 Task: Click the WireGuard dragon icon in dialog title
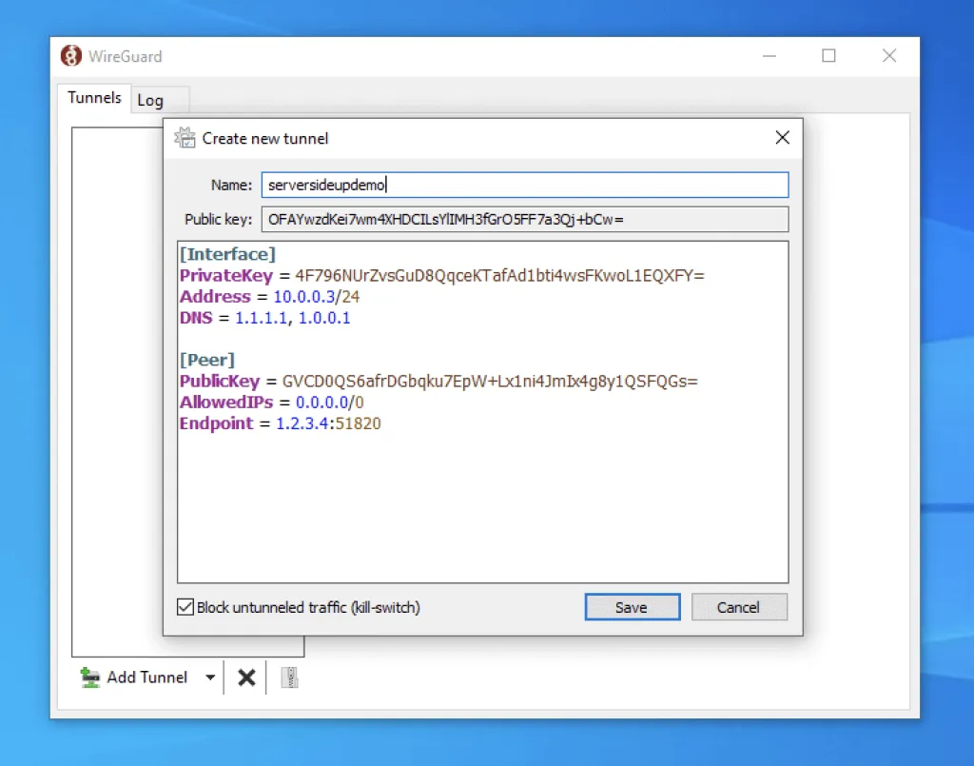pyautogui.click(x=185, y=138)
